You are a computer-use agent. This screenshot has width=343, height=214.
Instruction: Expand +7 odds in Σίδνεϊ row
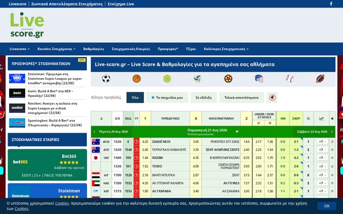323,142
